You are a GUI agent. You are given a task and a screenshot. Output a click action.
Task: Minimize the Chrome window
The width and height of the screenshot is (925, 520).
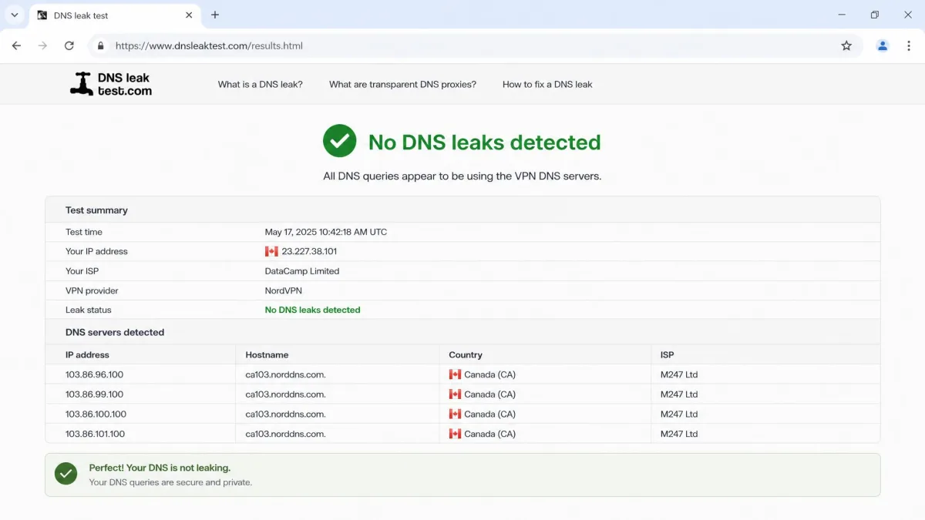tap(841, 15)
